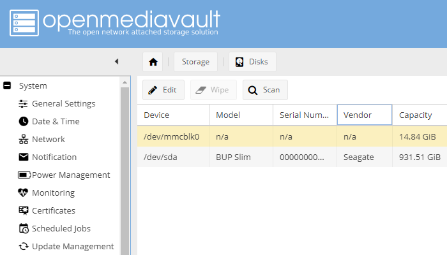This screenshot has width=447, height=255.
Task: Select the /dev/mmcblk0 disk row
Action: pyautogui.click(x=292, y=136)
